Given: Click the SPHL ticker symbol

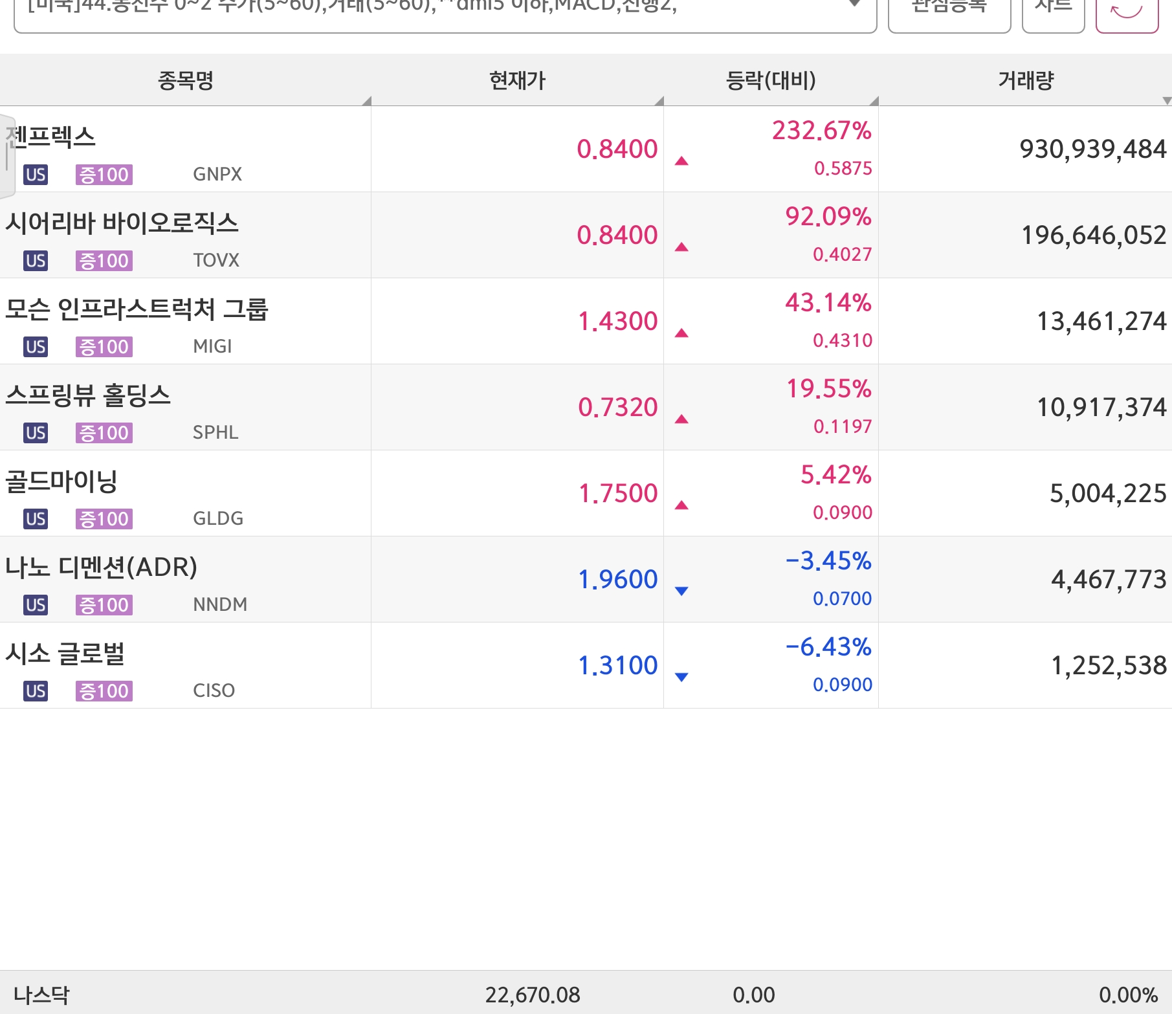Looking at the screenshot, I should 216,432.
